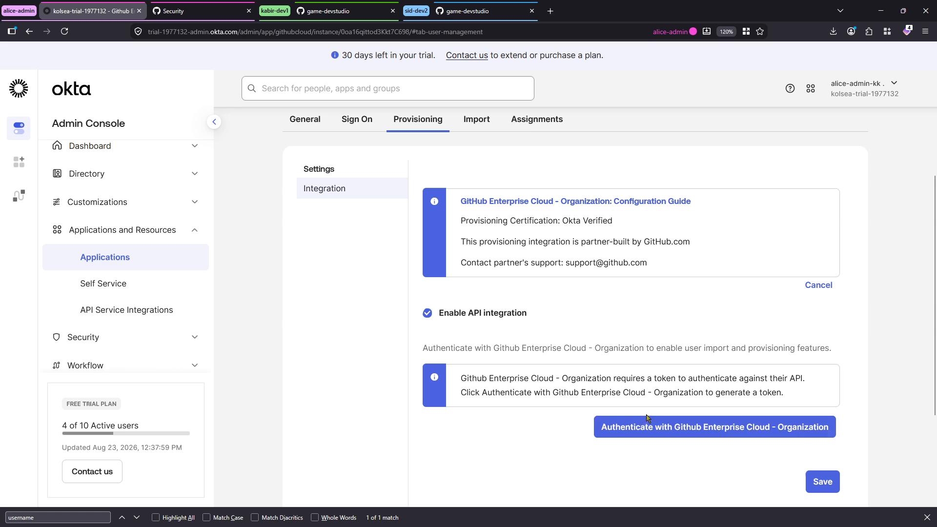Open the GitHub Configuration Guide link

tap(575, 201)
